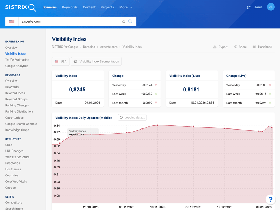
Task: Go to Traffic Estimation in sidebar
Action: pos(17,60)
